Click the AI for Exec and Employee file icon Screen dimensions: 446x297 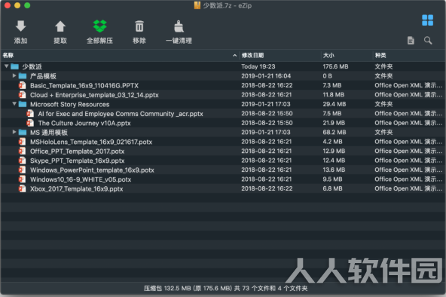(30, 114)
